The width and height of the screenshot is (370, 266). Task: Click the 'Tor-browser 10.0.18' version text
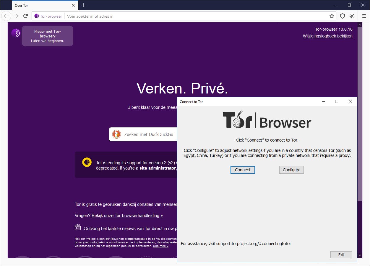(x=334, y=29)
